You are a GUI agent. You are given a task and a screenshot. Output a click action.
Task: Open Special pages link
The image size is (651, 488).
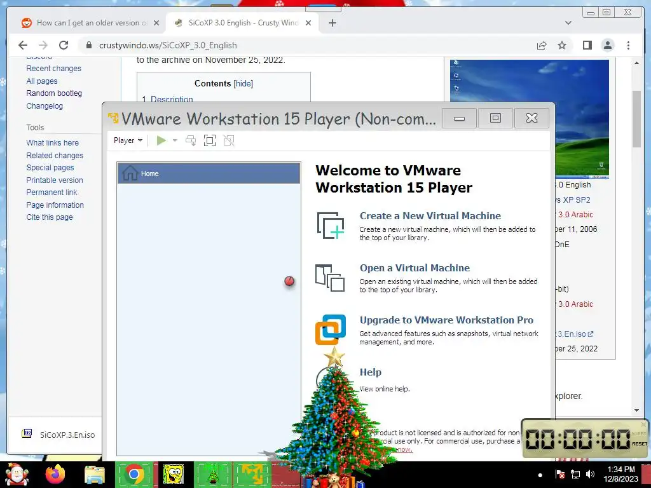[50, 168]
